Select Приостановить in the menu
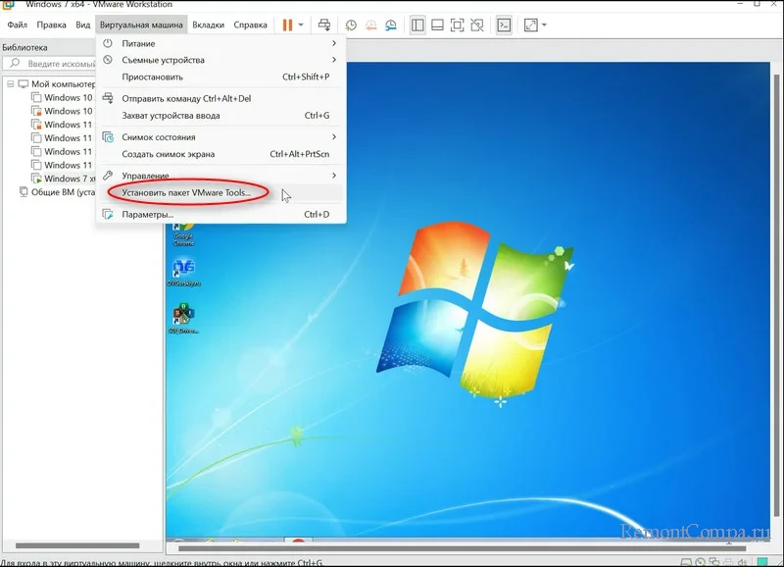The width and height of the screenshot is (784, 567). pyautogui.click(x=220, y=77)
